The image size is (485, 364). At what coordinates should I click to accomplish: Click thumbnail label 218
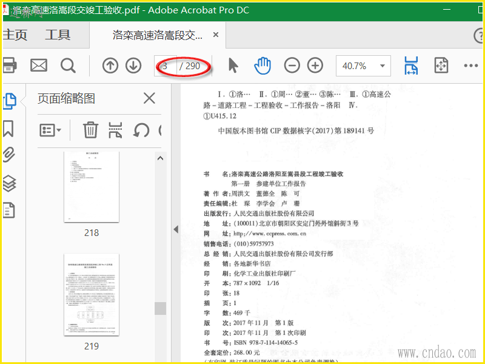point(92,233)
